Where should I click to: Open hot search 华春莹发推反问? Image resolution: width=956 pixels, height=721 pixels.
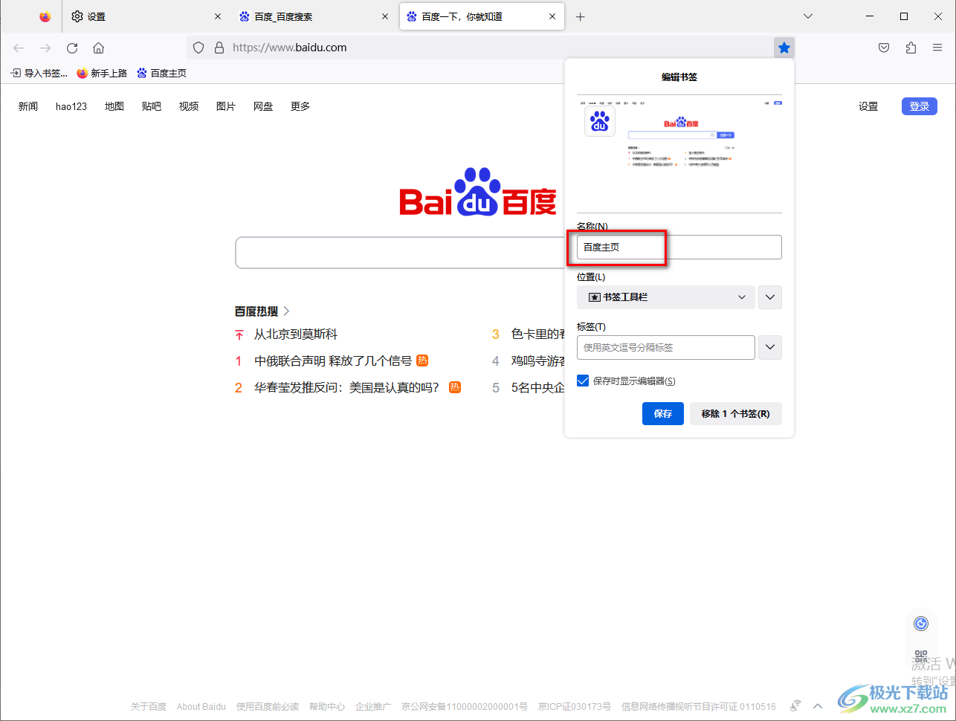point(346,387)
